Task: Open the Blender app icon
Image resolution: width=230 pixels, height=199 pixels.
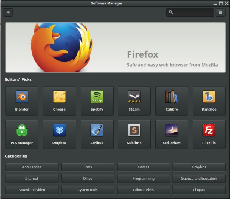Action: coord(22,97)
